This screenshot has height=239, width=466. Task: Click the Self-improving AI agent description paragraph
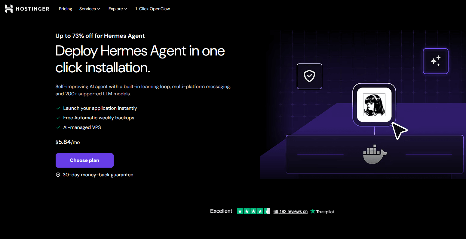point(143,90)
